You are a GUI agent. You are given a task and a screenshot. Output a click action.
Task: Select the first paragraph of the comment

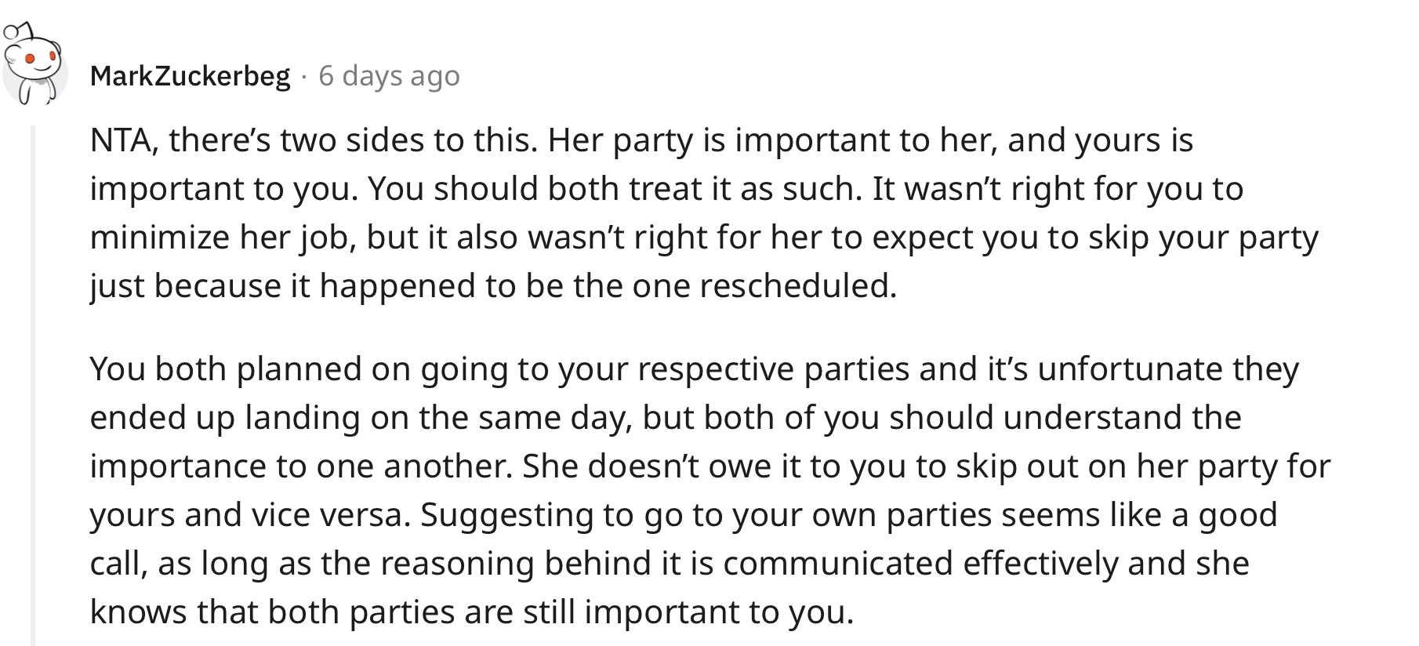click(704, 213)
